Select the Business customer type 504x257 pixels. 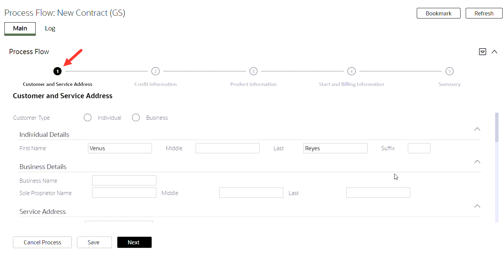tap(136, 118)
